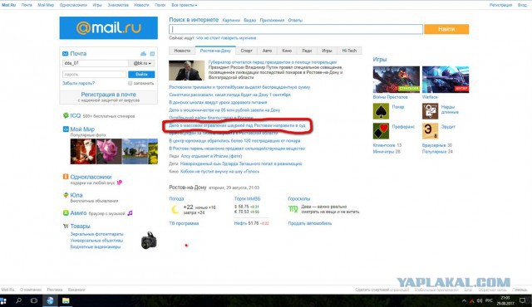Click the crescent moon weather icon
The image size is (532, 307).
(x=175, y=210)
